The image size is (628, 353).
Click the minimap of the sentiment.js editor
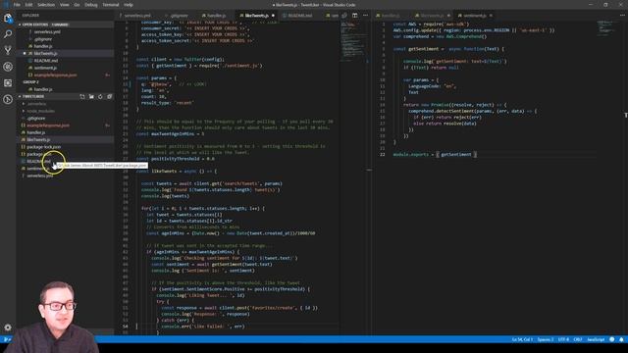[x=606, y=28]
